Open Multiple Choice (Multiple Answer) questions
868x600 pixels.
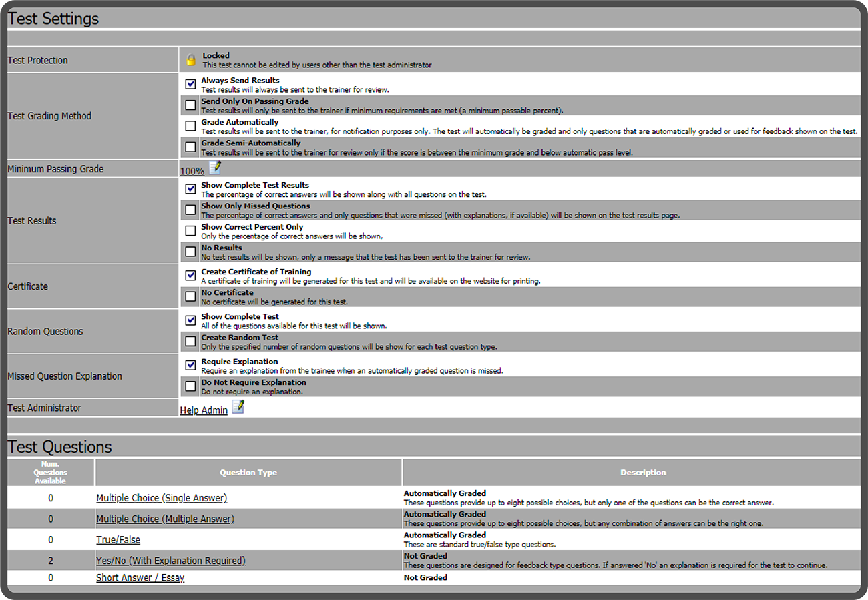(165, 519)
